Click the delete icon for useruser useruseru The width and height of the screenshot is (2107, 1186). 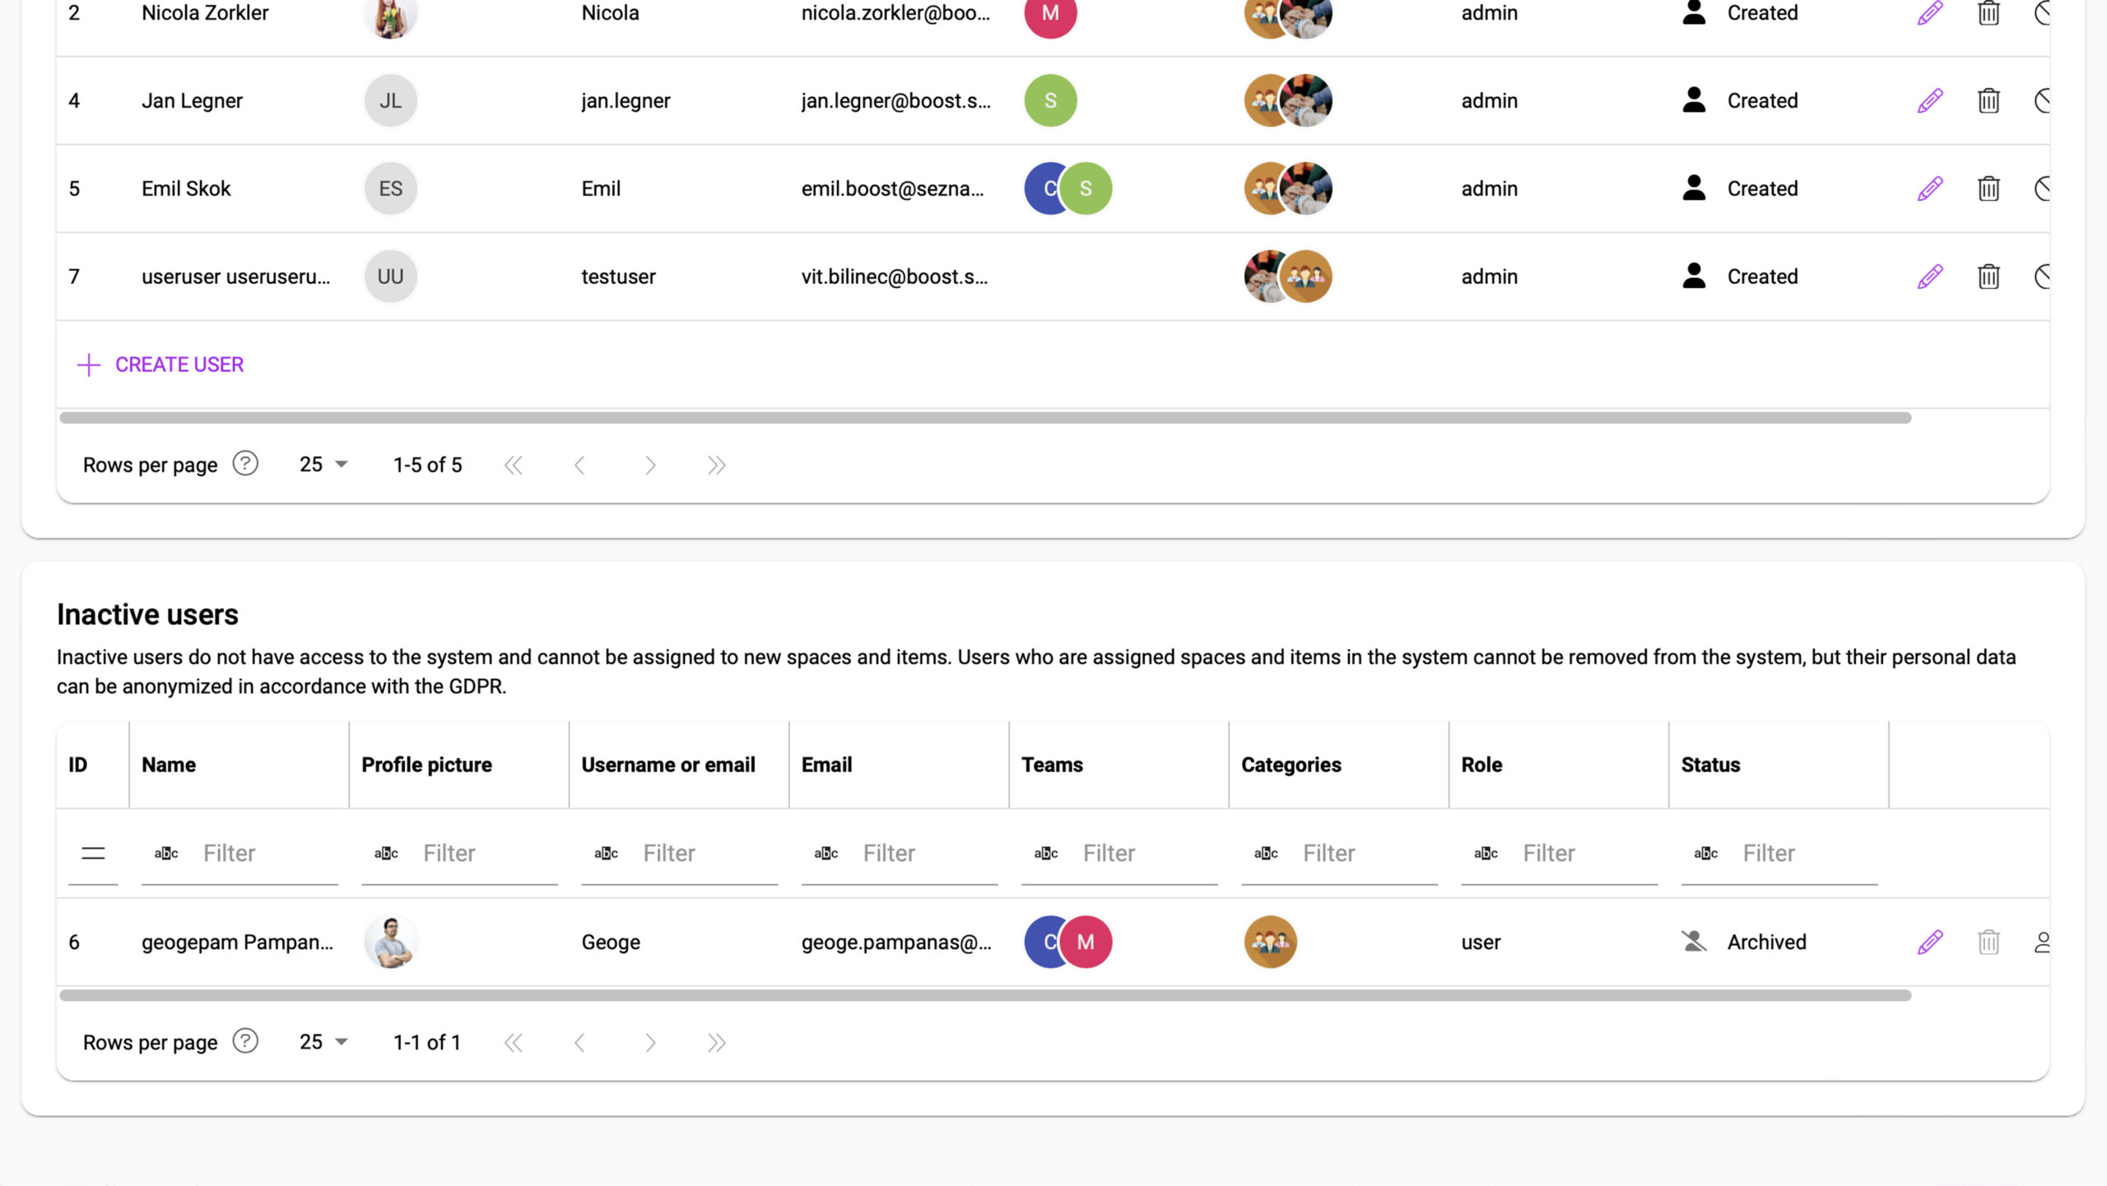1990,277
